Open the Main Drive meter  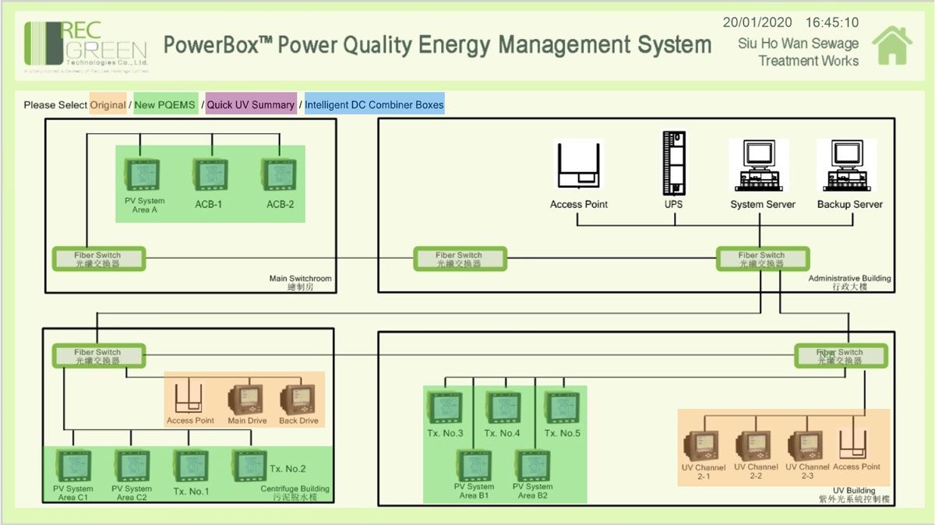245,400
